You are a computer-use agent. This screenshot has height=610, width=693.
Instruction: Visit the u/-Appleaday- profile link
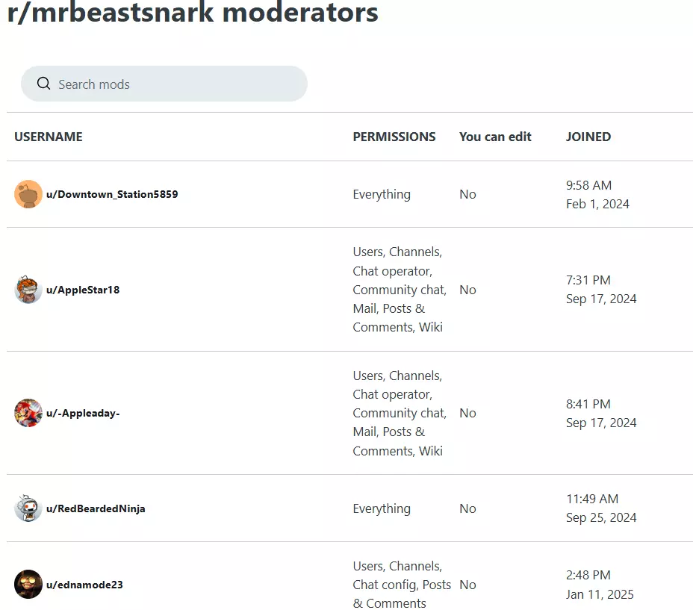coord(83,413)
